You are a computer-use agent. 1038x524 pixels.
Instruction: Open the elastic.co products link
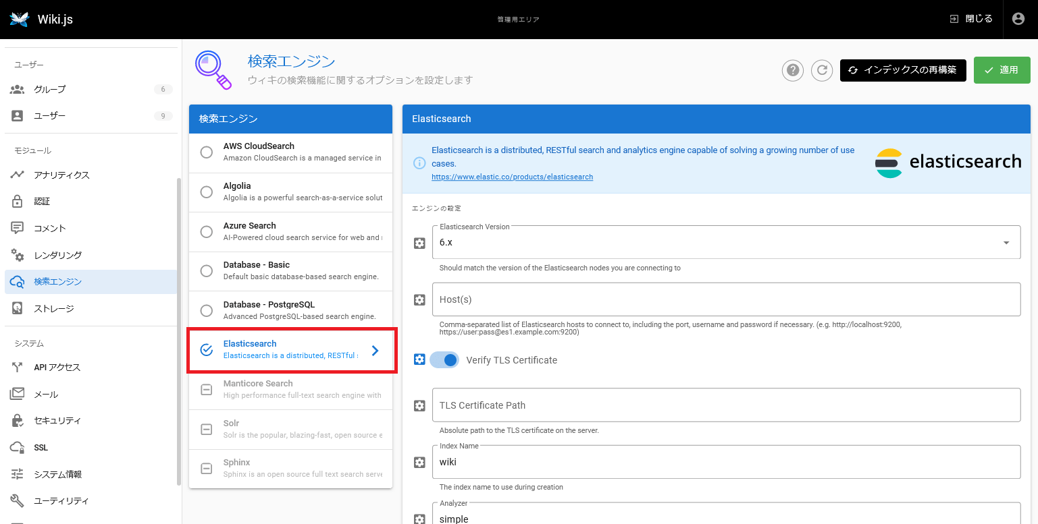(x=513, y=177)
